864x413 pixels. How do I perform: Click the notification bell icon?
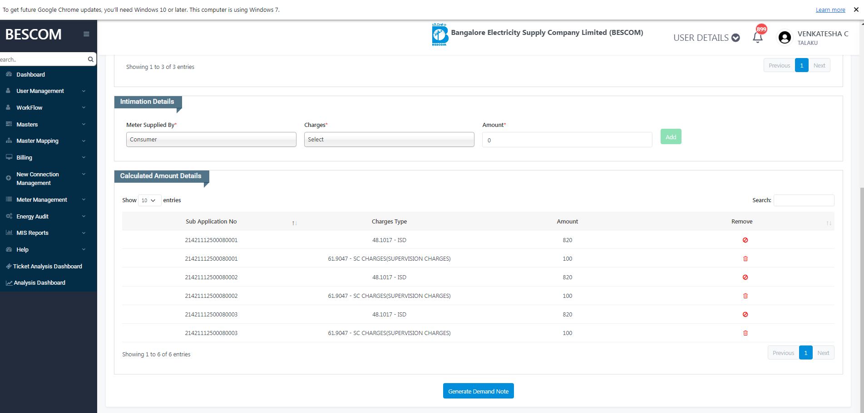coord(757,38)
